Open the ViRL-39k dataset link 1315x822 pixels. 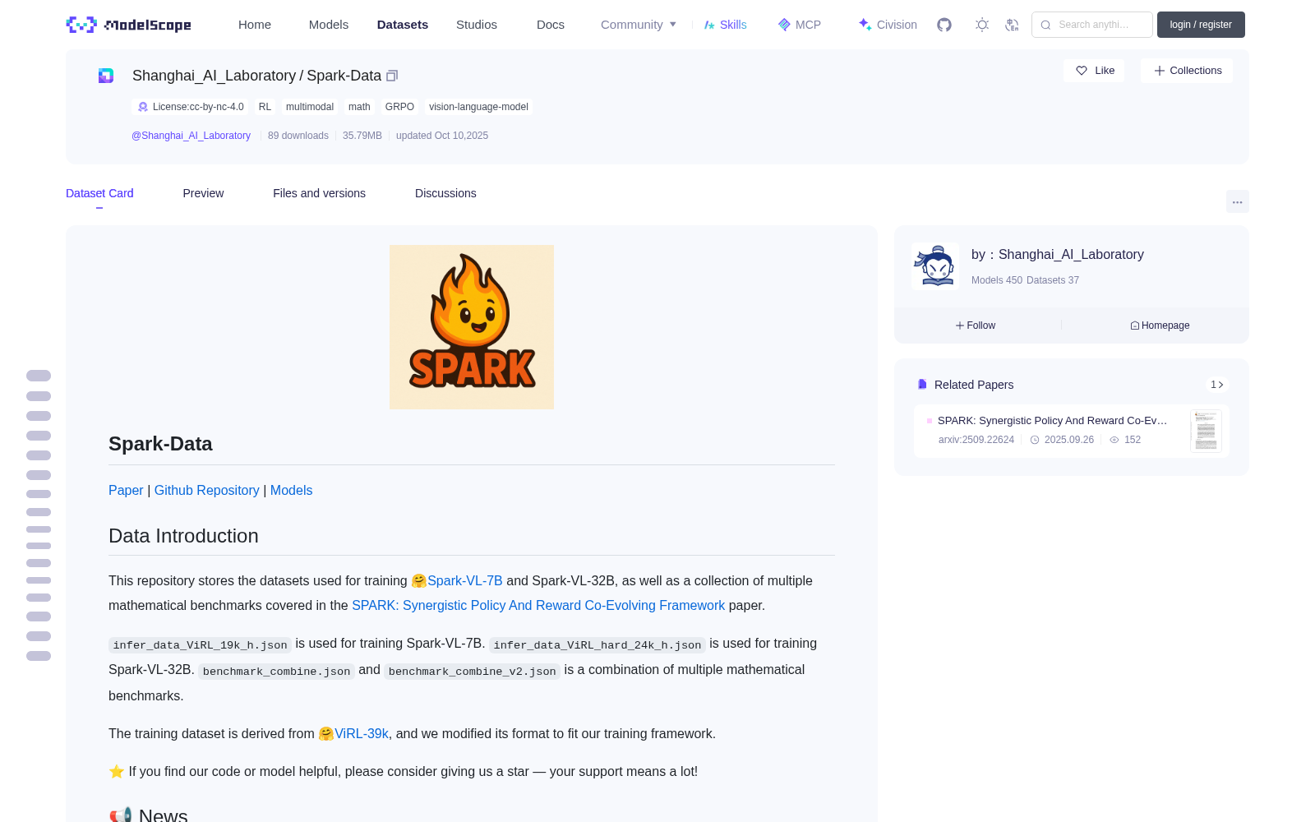(x=361, y=733)
